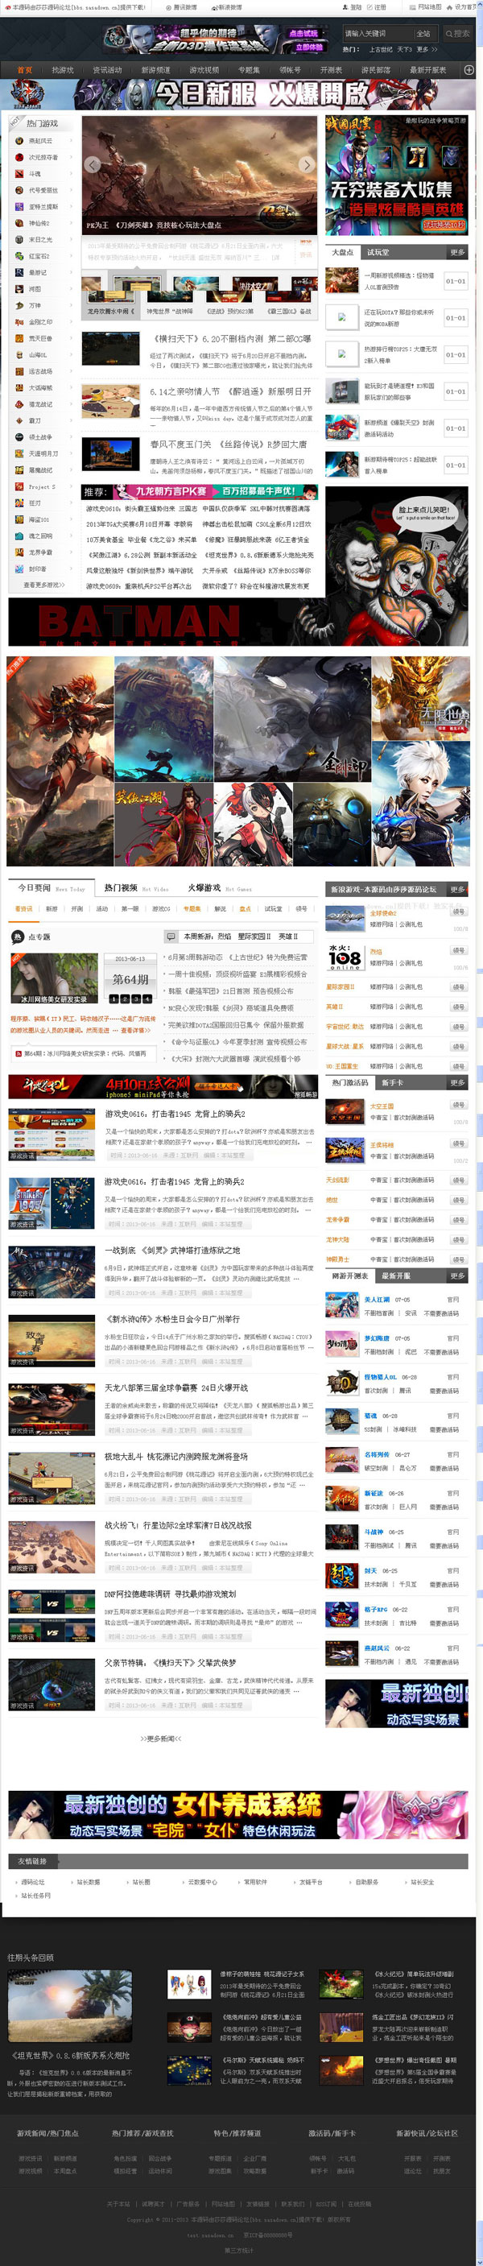Select the 神仙传2 game icon
This screenshot has width=483, height=2266.
pyautogui.click(x=19, y=223)
